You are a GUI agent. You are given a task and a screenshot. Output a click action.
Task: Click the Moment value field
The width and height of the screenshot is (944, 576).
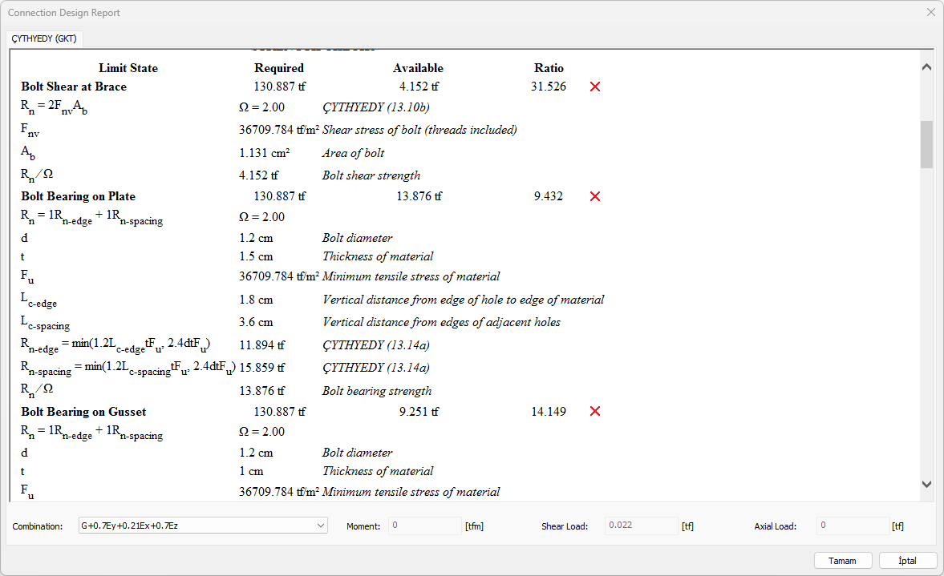click(x=424, y=526)
